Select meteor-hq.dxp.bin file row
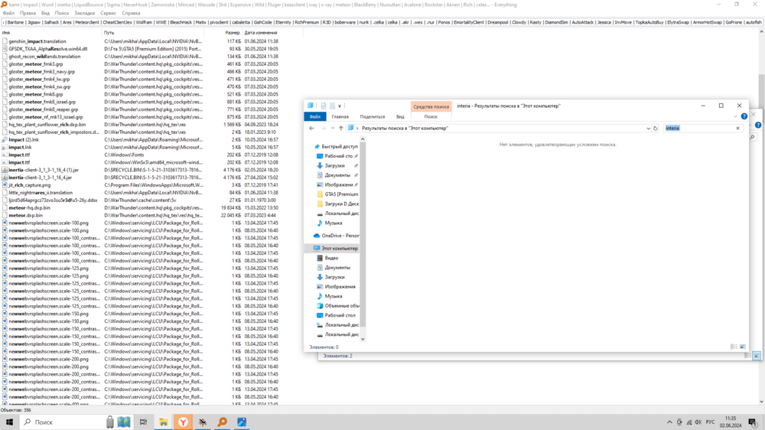Viewport: 765px width, 430px height. (x=29, y=208)
